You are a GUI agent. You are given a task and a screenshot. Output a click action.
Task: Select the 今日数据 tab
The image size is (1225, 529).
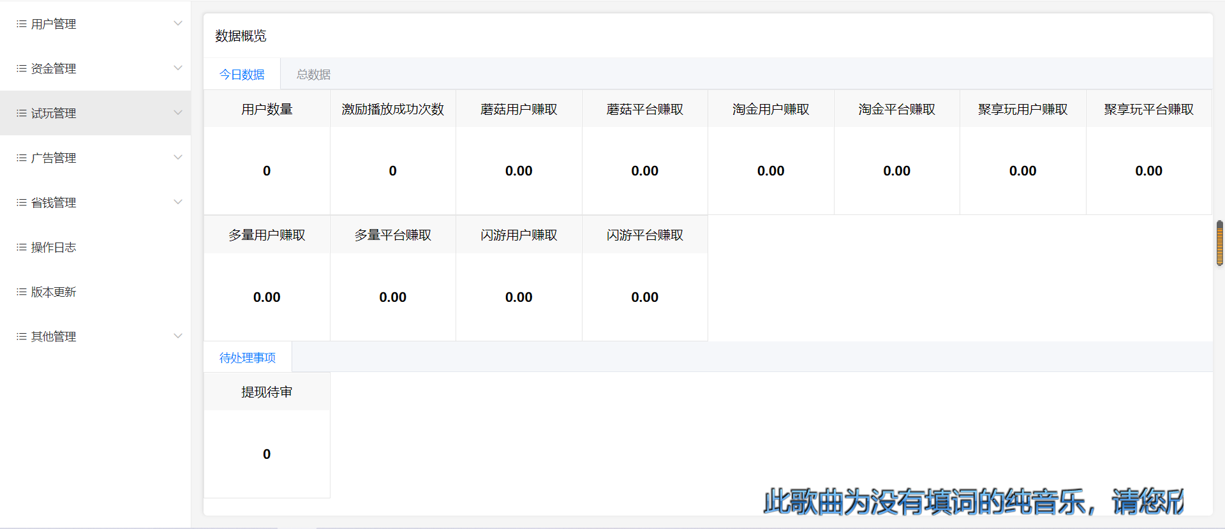(x=242, y=75)
